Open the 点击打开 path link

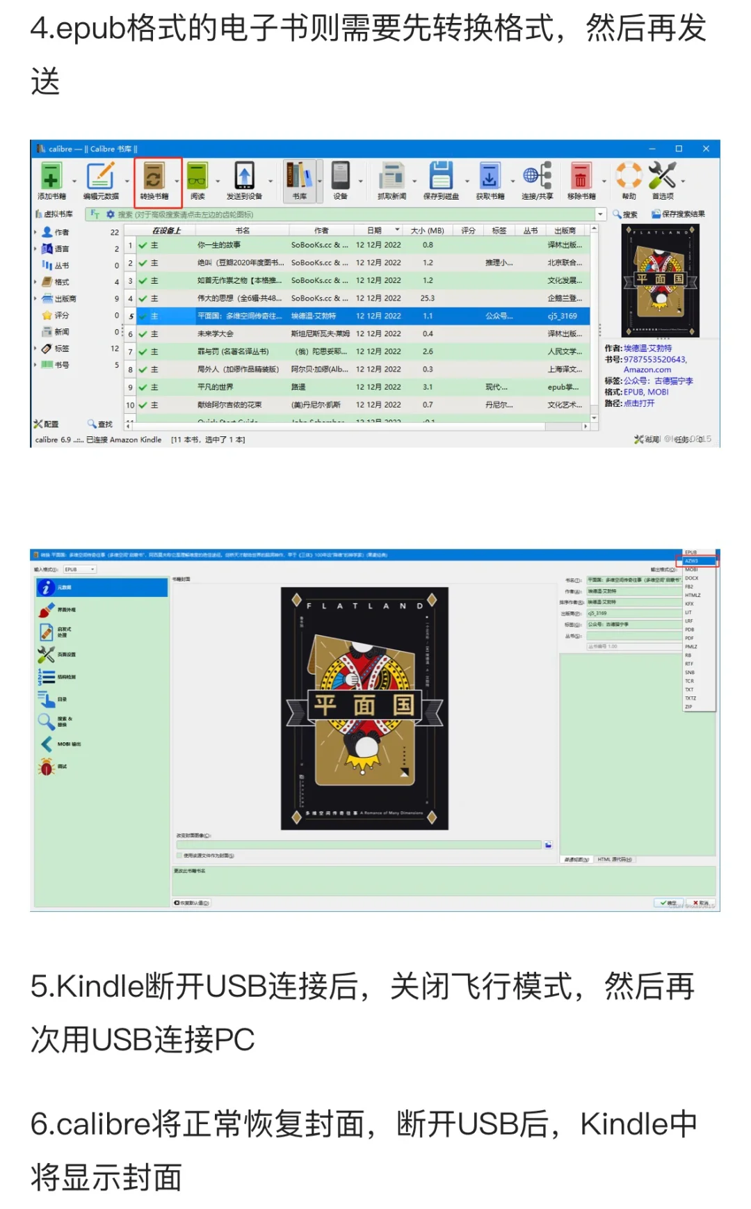tap(639, 403)
